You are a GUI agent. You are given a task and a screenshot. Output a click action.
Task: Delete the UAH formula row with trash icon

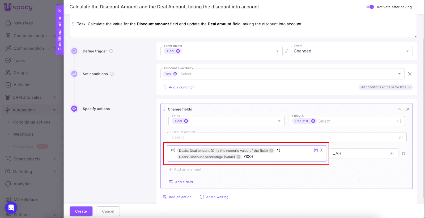pos(403,153)
